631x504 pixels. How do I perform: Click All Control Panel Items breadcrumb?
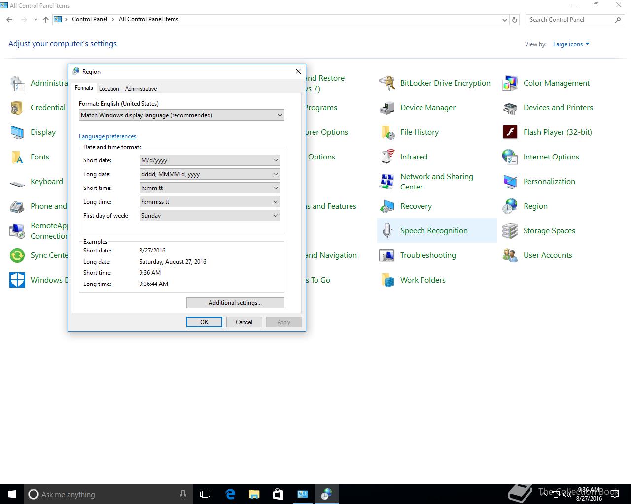148,19
